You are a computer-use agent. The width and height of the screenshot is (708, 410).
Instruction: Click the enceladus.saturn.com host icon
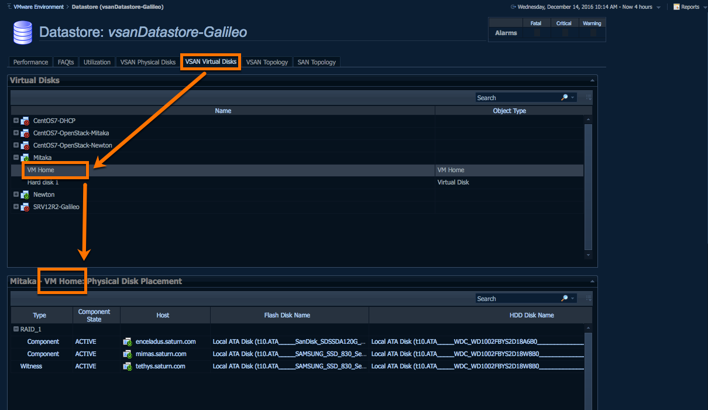click(x=128, y=341)
